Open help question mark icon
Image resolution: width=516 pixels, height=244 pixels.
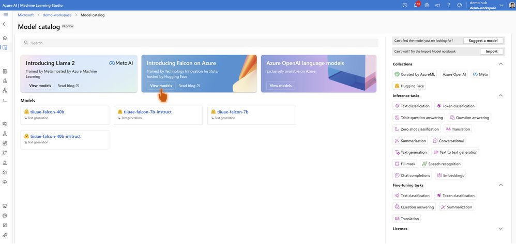click(449, 5)
